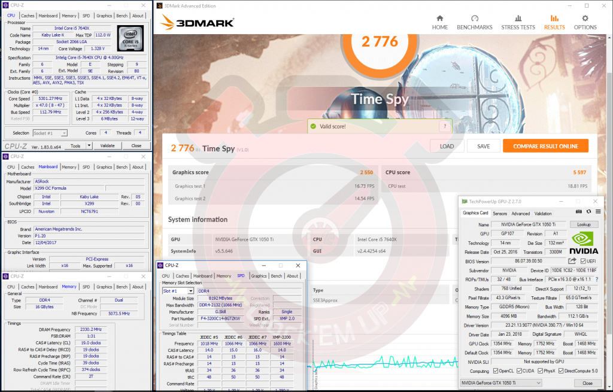Viewport: 613px width, 392px height.
Task: Open the Sensors tab in GPU-Z
Action: (x=500, y=214)
